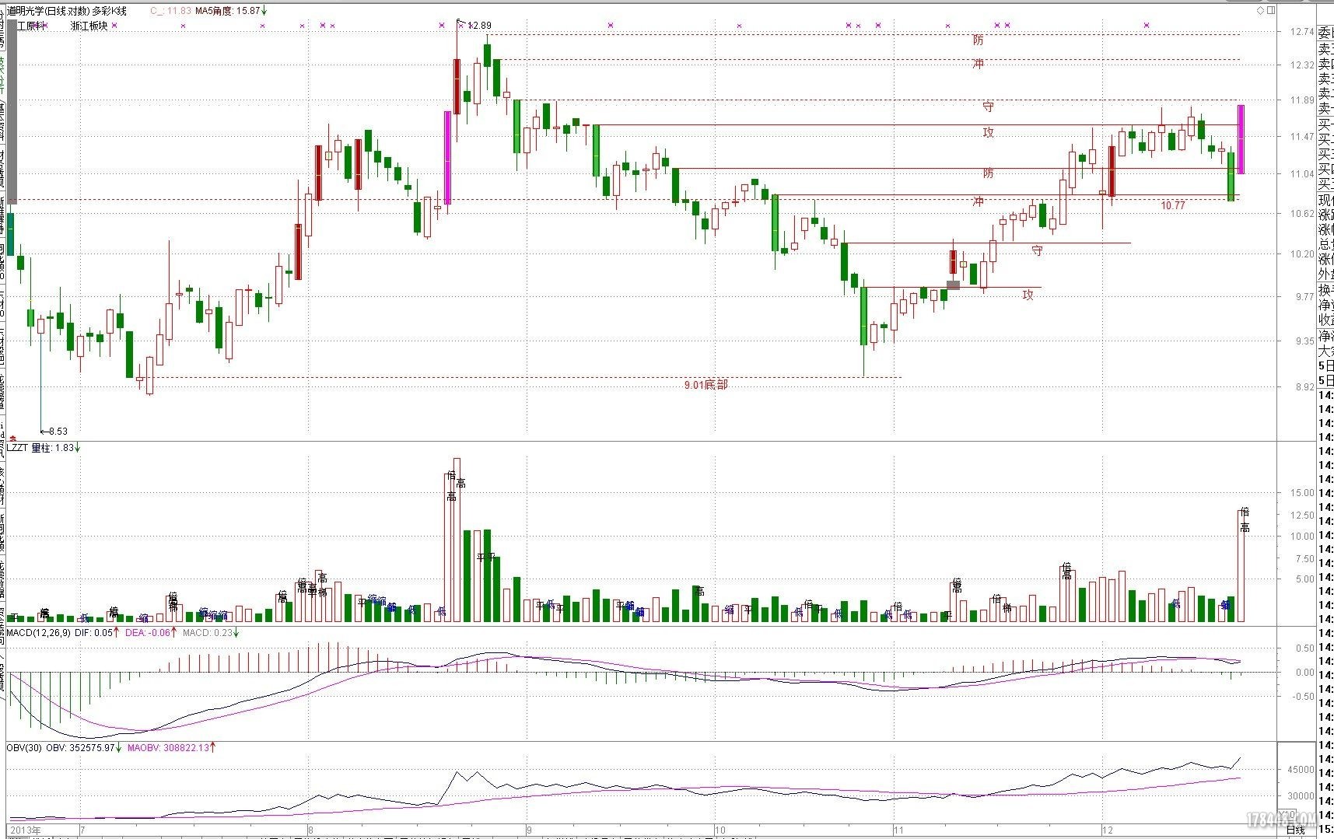
Task: Select the 守 annotation near the 11.89 level
Action: [988, 107]
